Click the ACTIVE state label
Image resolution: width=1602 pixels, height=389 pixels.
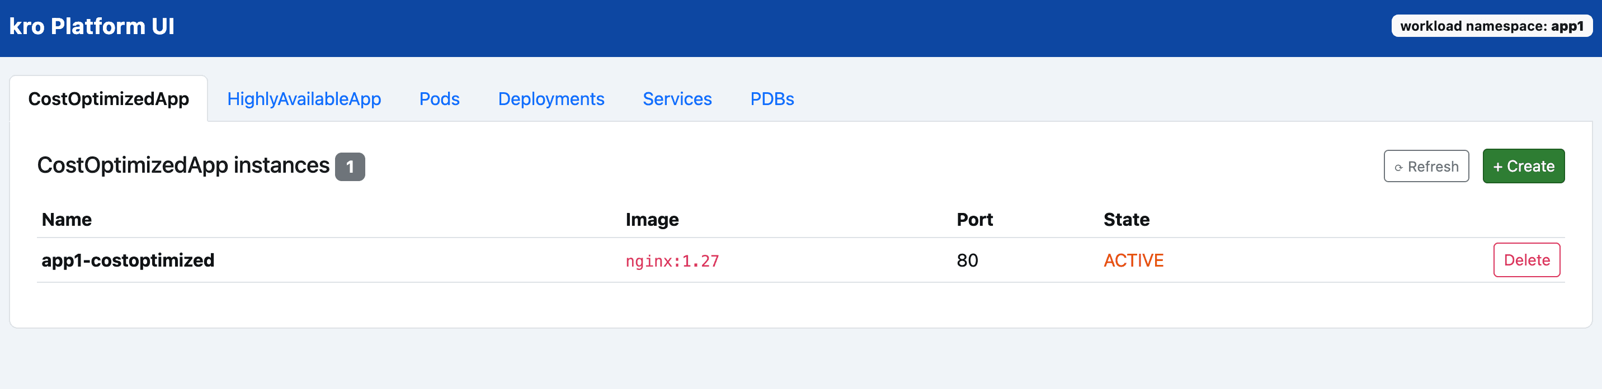pyautogui.click(x=1133, y=260)
